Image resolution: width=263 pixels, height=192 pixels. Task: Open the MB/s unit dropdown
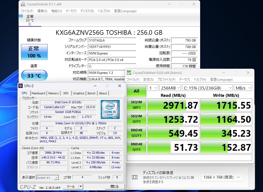coord(243,88)
